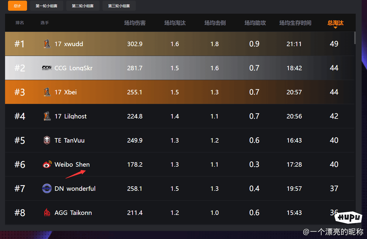
Task: Click Xbei's average damage 255.1
Action: tap(135, 92)
